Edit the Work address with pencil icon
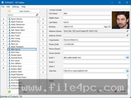This screenshot has width=131, height=98. [127, 35]
